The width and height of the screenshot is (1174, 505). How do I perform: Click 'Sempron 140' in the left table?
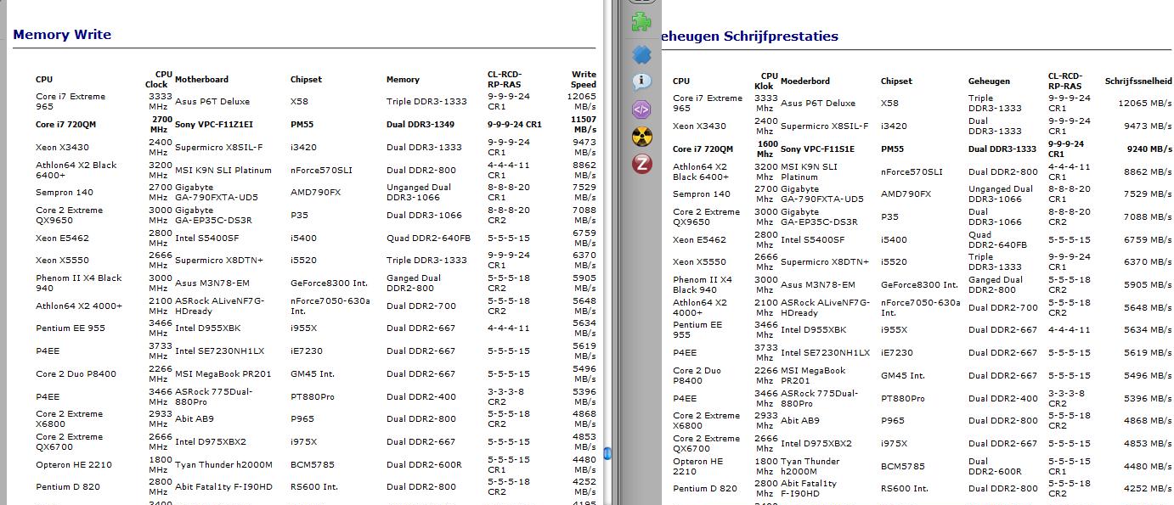coord(65,193)
